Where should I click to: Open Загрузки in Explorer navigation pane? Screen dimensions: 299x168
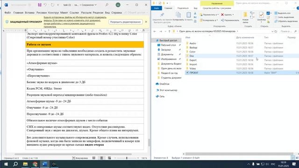click(165, 50)
